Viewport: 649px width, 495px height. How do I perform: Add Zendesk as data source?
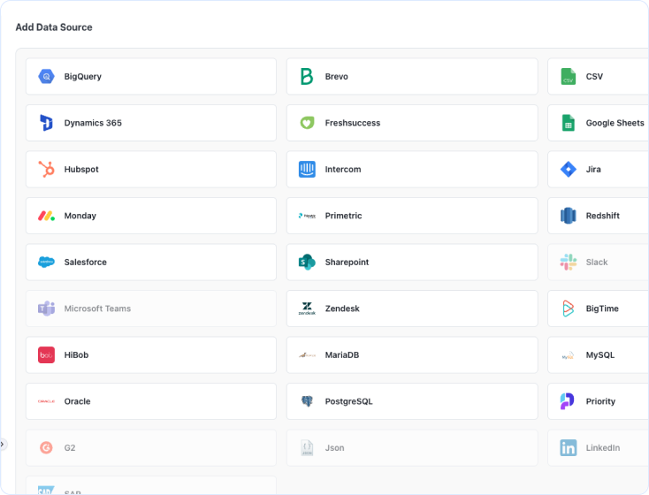[x=411, y=308]
